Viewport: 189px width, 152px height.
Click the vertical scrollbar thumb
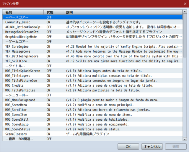coord(185,35)
